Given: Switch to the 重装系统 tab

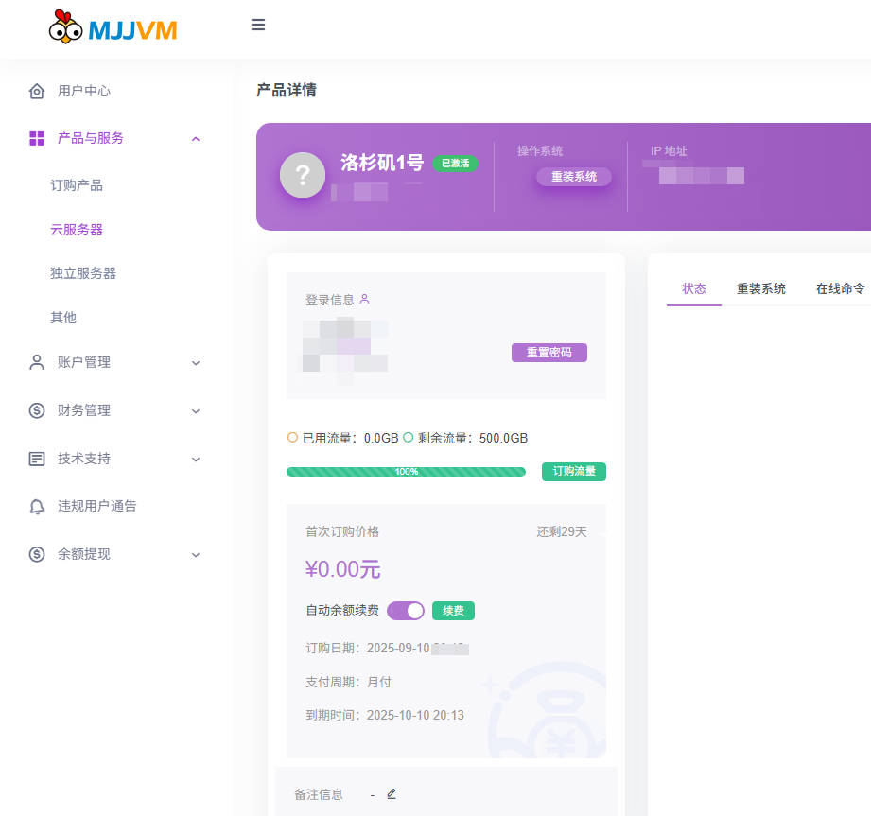Looking at the screenshot, I should coord(761,288).
